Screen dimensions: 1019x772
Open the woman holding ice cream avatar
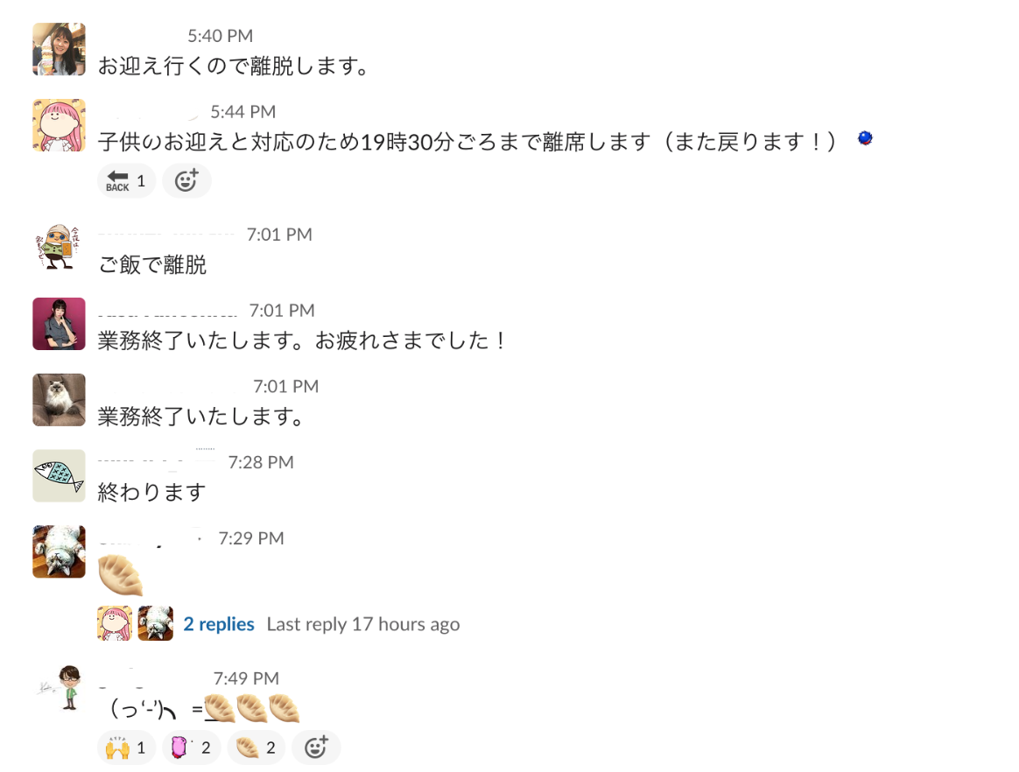[60, 49]
